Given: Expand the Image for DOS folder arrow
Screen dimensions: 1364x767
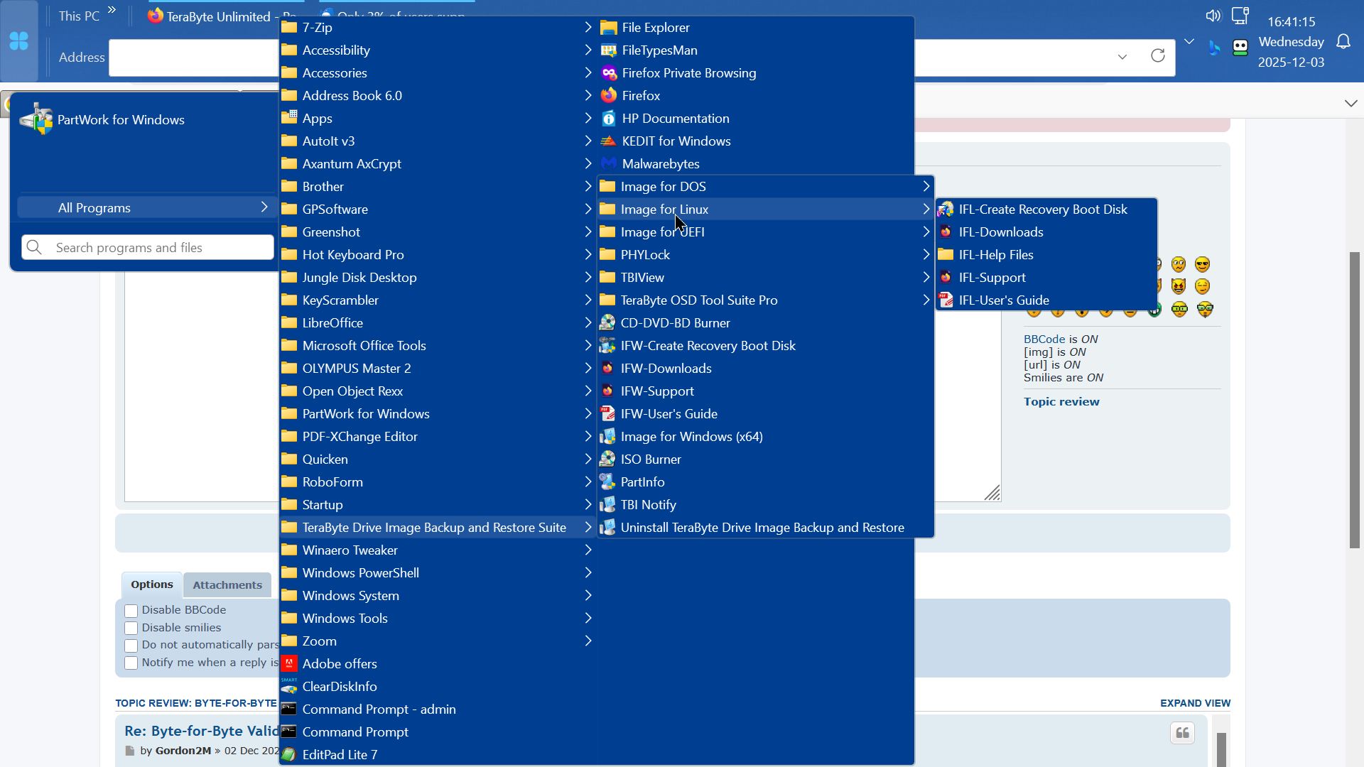Looking at the screenshot, I should coord(926,187).
